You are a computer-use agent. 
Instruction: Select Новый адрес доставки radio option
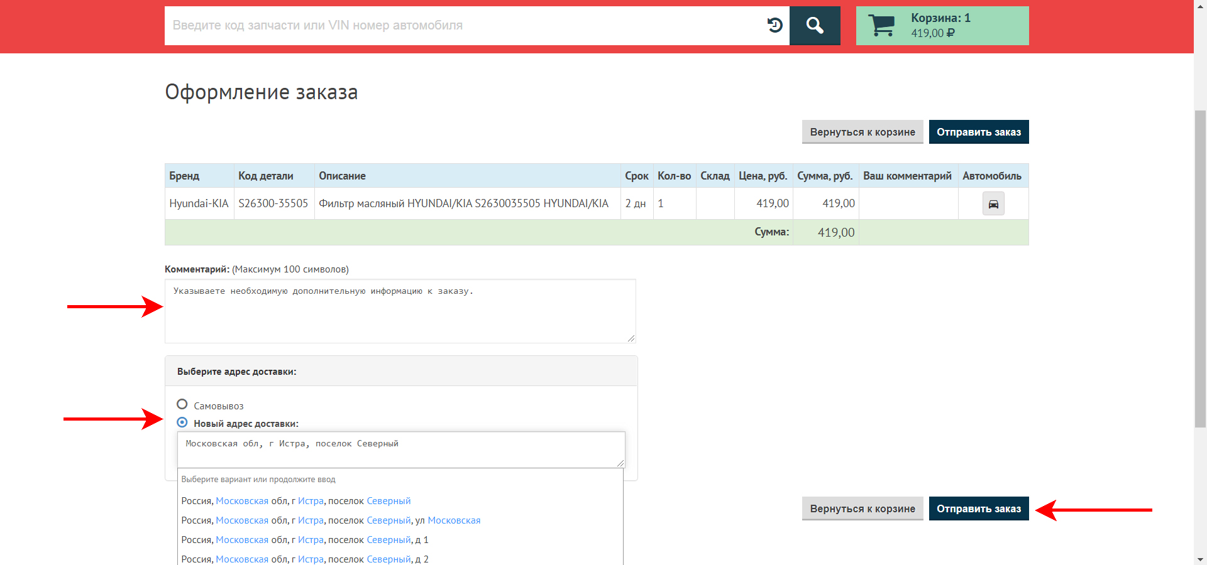tap(182, 422)
